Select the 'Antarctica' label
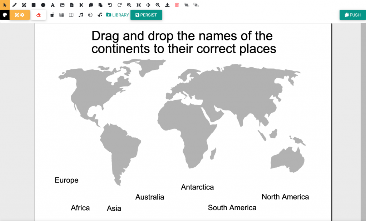366x221 pixels. (197, 187)
